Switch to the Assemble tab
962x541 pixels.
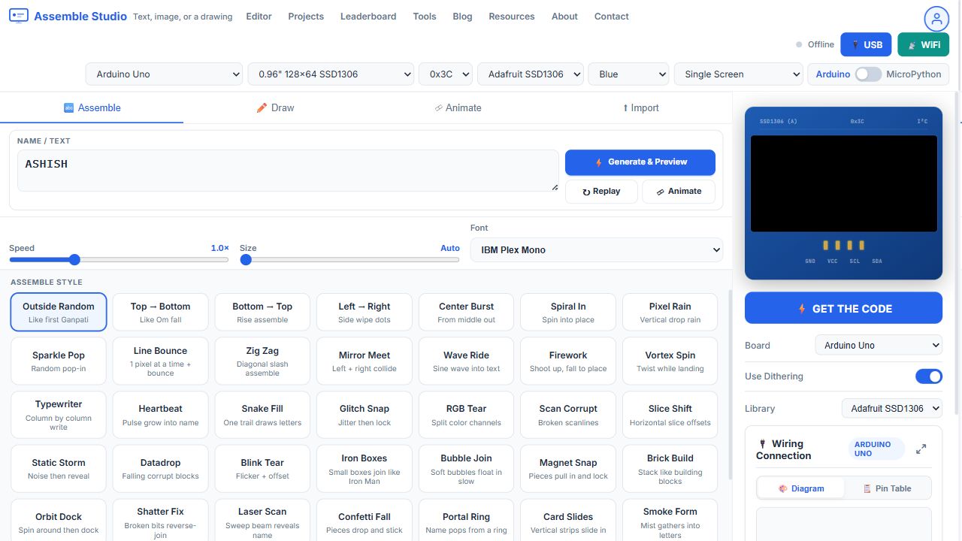click(x=92, y=107)
